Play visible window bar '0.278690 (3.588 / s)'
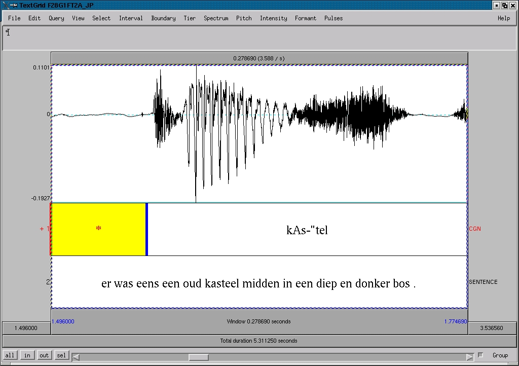 click(259, 58)
